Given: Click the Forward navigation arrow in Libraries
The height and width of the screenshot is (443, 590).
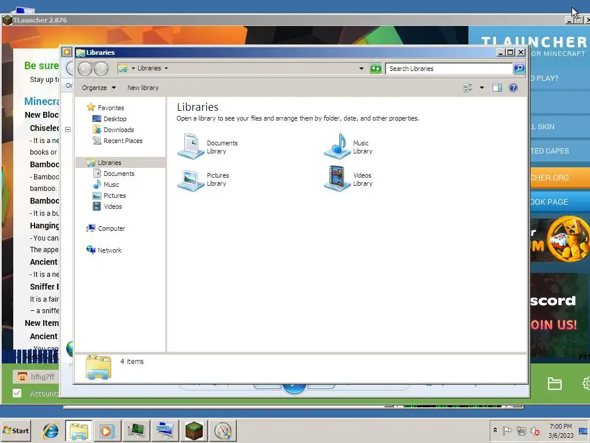Looking at the screenshot, I should tap(101, 69).
